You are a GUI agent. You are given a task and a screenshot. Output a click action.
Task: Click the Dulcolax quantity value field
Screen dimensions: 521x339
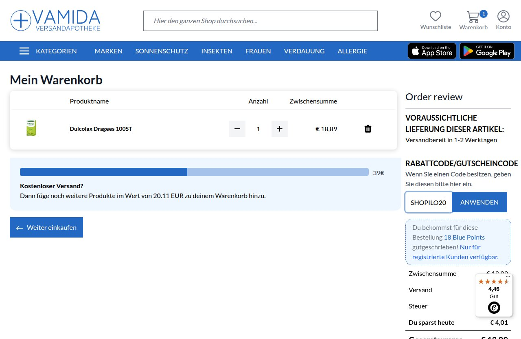click(x=258, y=129)
